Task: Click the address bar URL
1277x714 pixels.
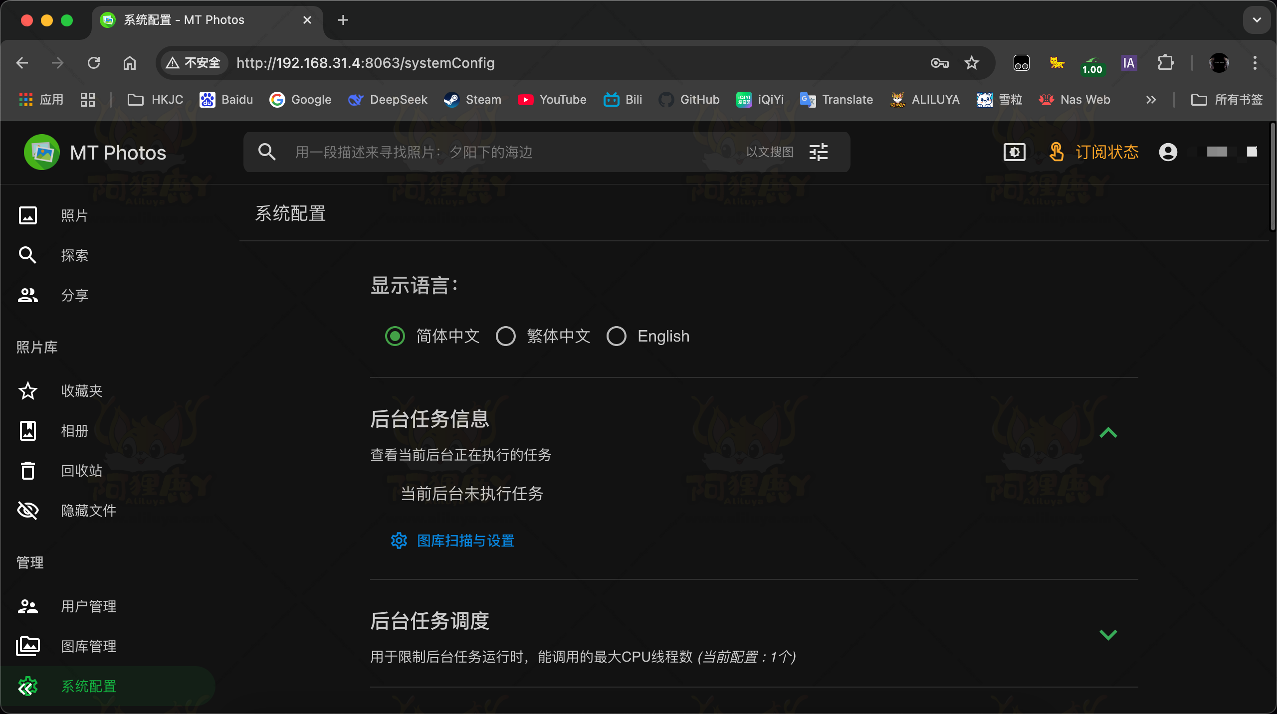Action: (x=366, y=63)
